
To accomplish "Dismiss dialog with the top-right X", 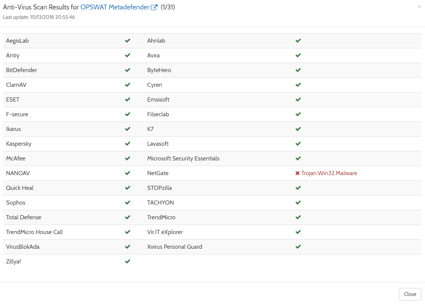I will [x=419, y=6].
